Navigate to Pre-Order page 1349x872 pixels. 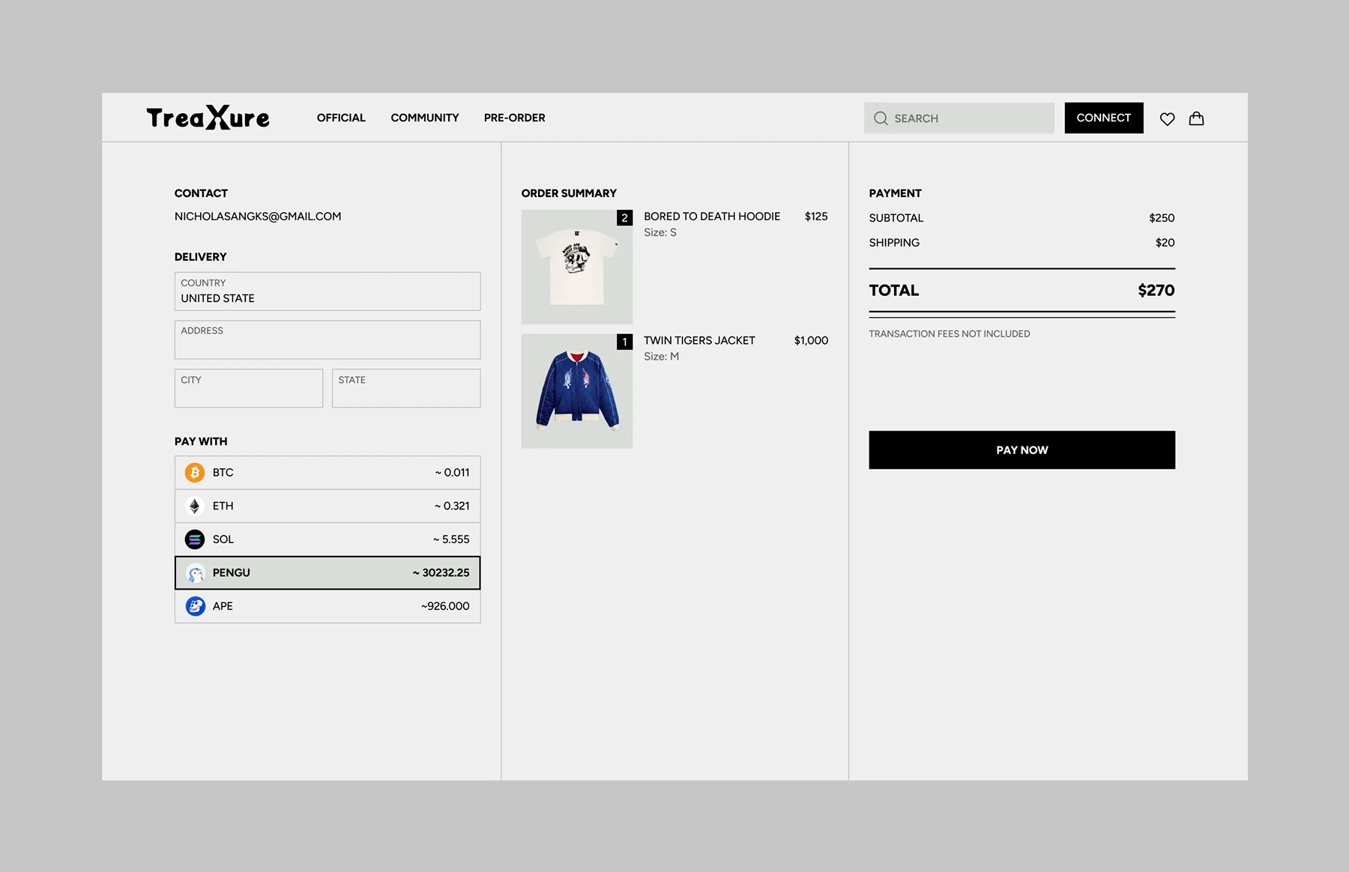(514, 118)
